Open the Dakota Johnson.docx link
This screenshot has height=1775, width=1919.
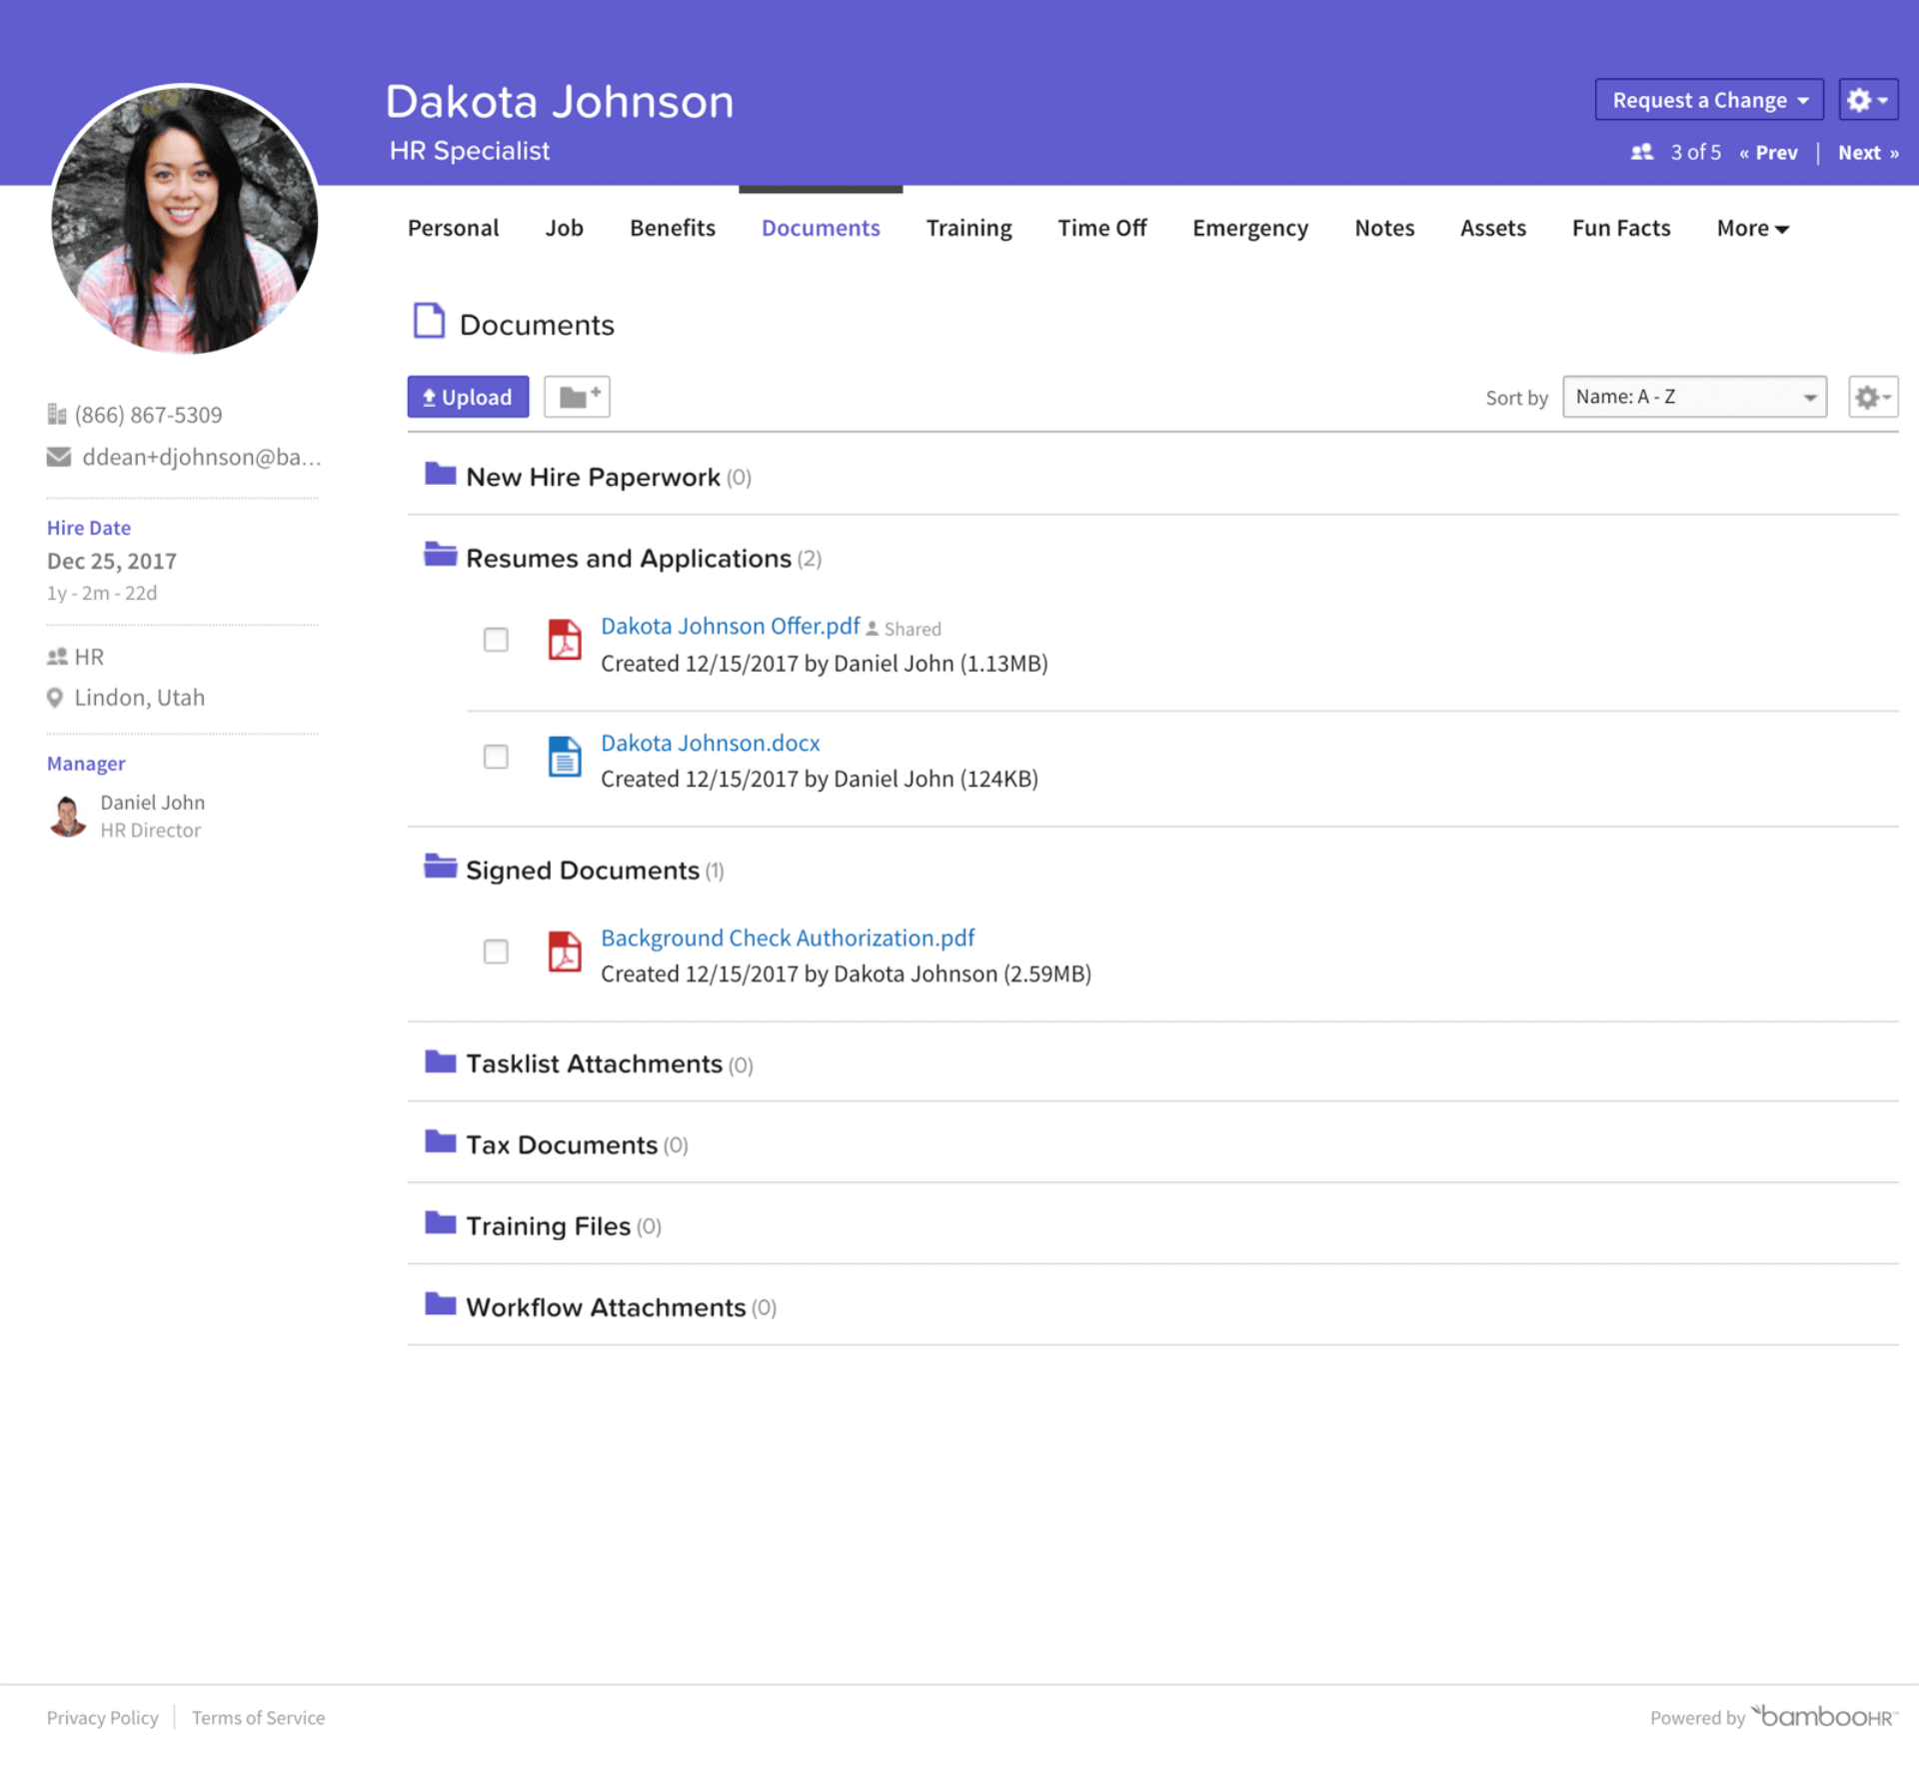pyautogui.click(x=710, y=743)
